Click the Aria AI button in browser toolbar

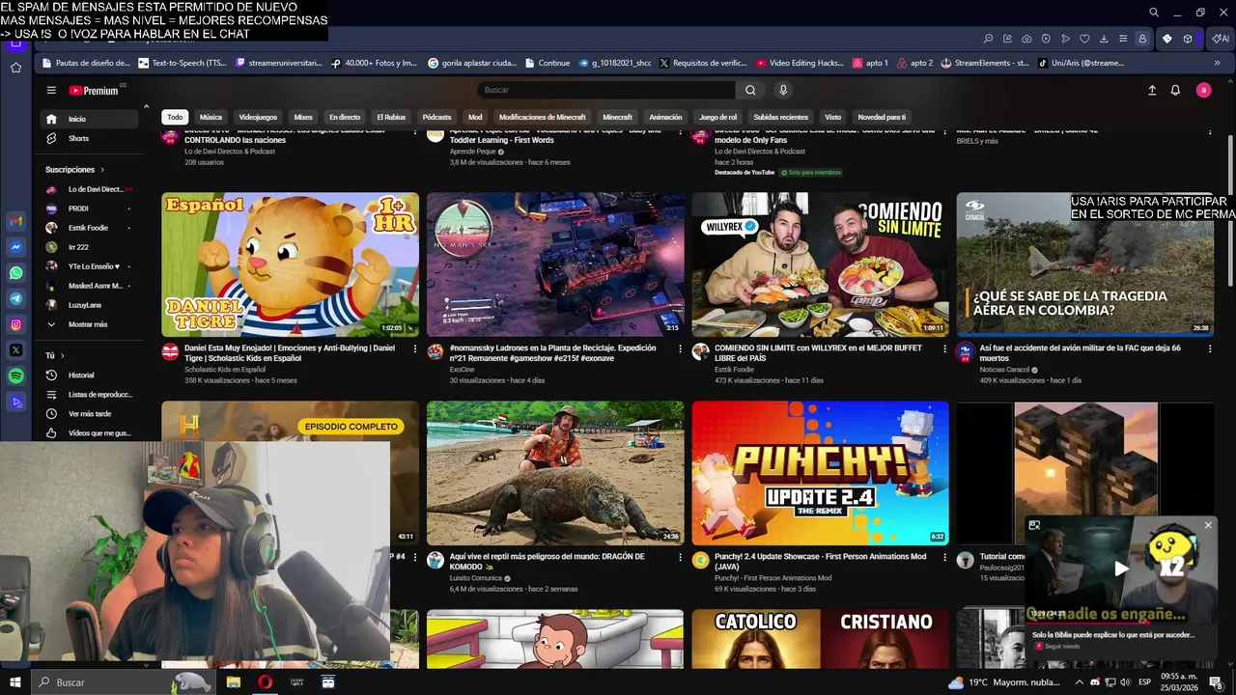(x=1221, y=39)
